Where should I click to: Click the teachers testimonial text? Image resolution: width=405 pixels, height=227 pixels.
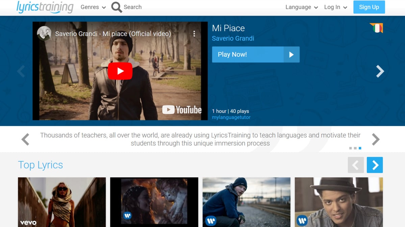click(200, 139)
